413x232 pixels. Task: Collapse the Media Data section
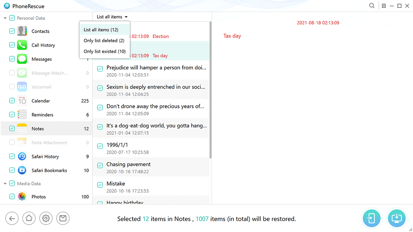pos(5,184)
